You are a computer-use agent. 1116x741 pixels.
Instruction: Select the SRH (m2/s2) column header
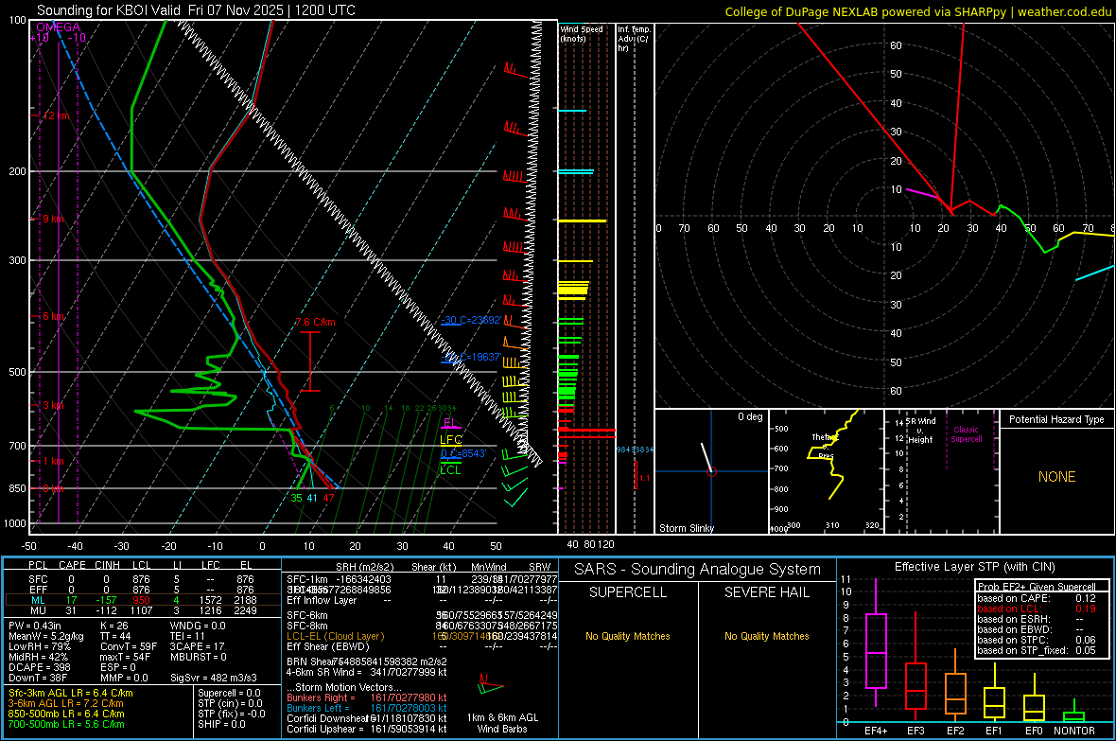pos(365,567)
